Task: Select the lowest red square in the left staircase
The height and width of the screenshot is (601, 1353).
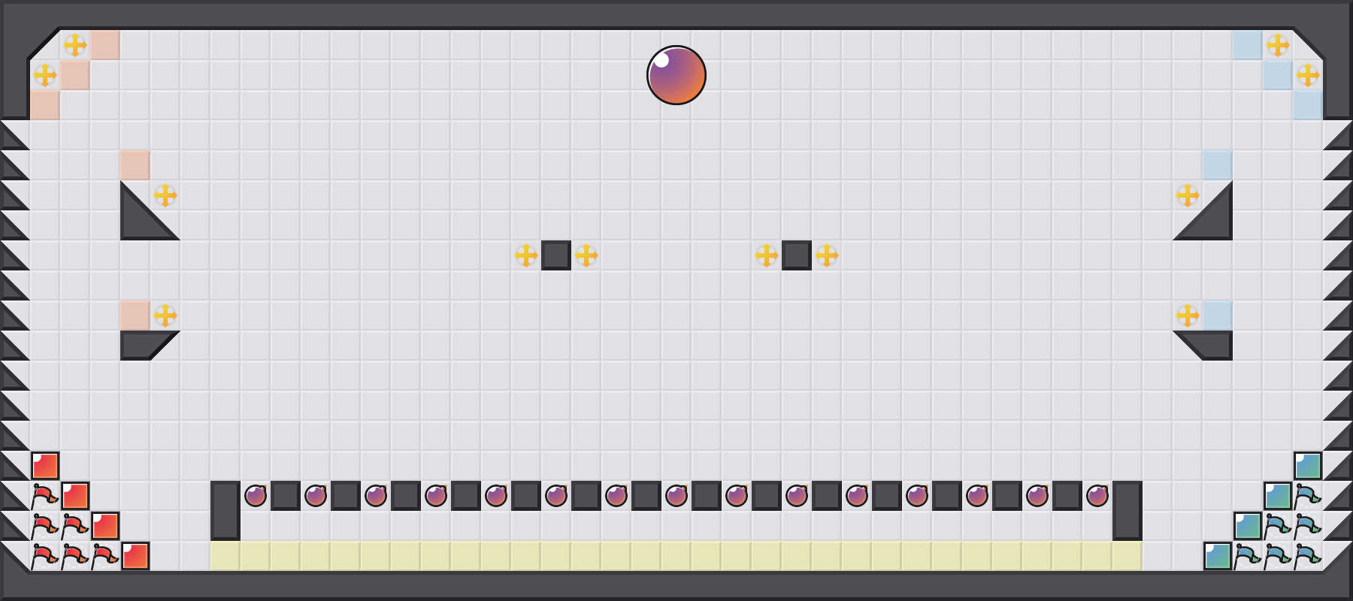Action: [x=135, y=556]
